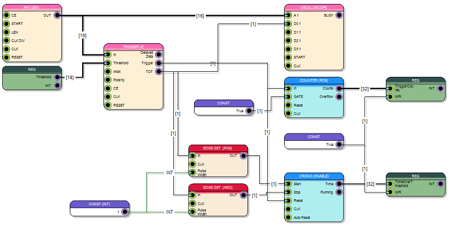Click the Pulse Width pin of EDGE DET. (POS)

(x=192, y=173)
